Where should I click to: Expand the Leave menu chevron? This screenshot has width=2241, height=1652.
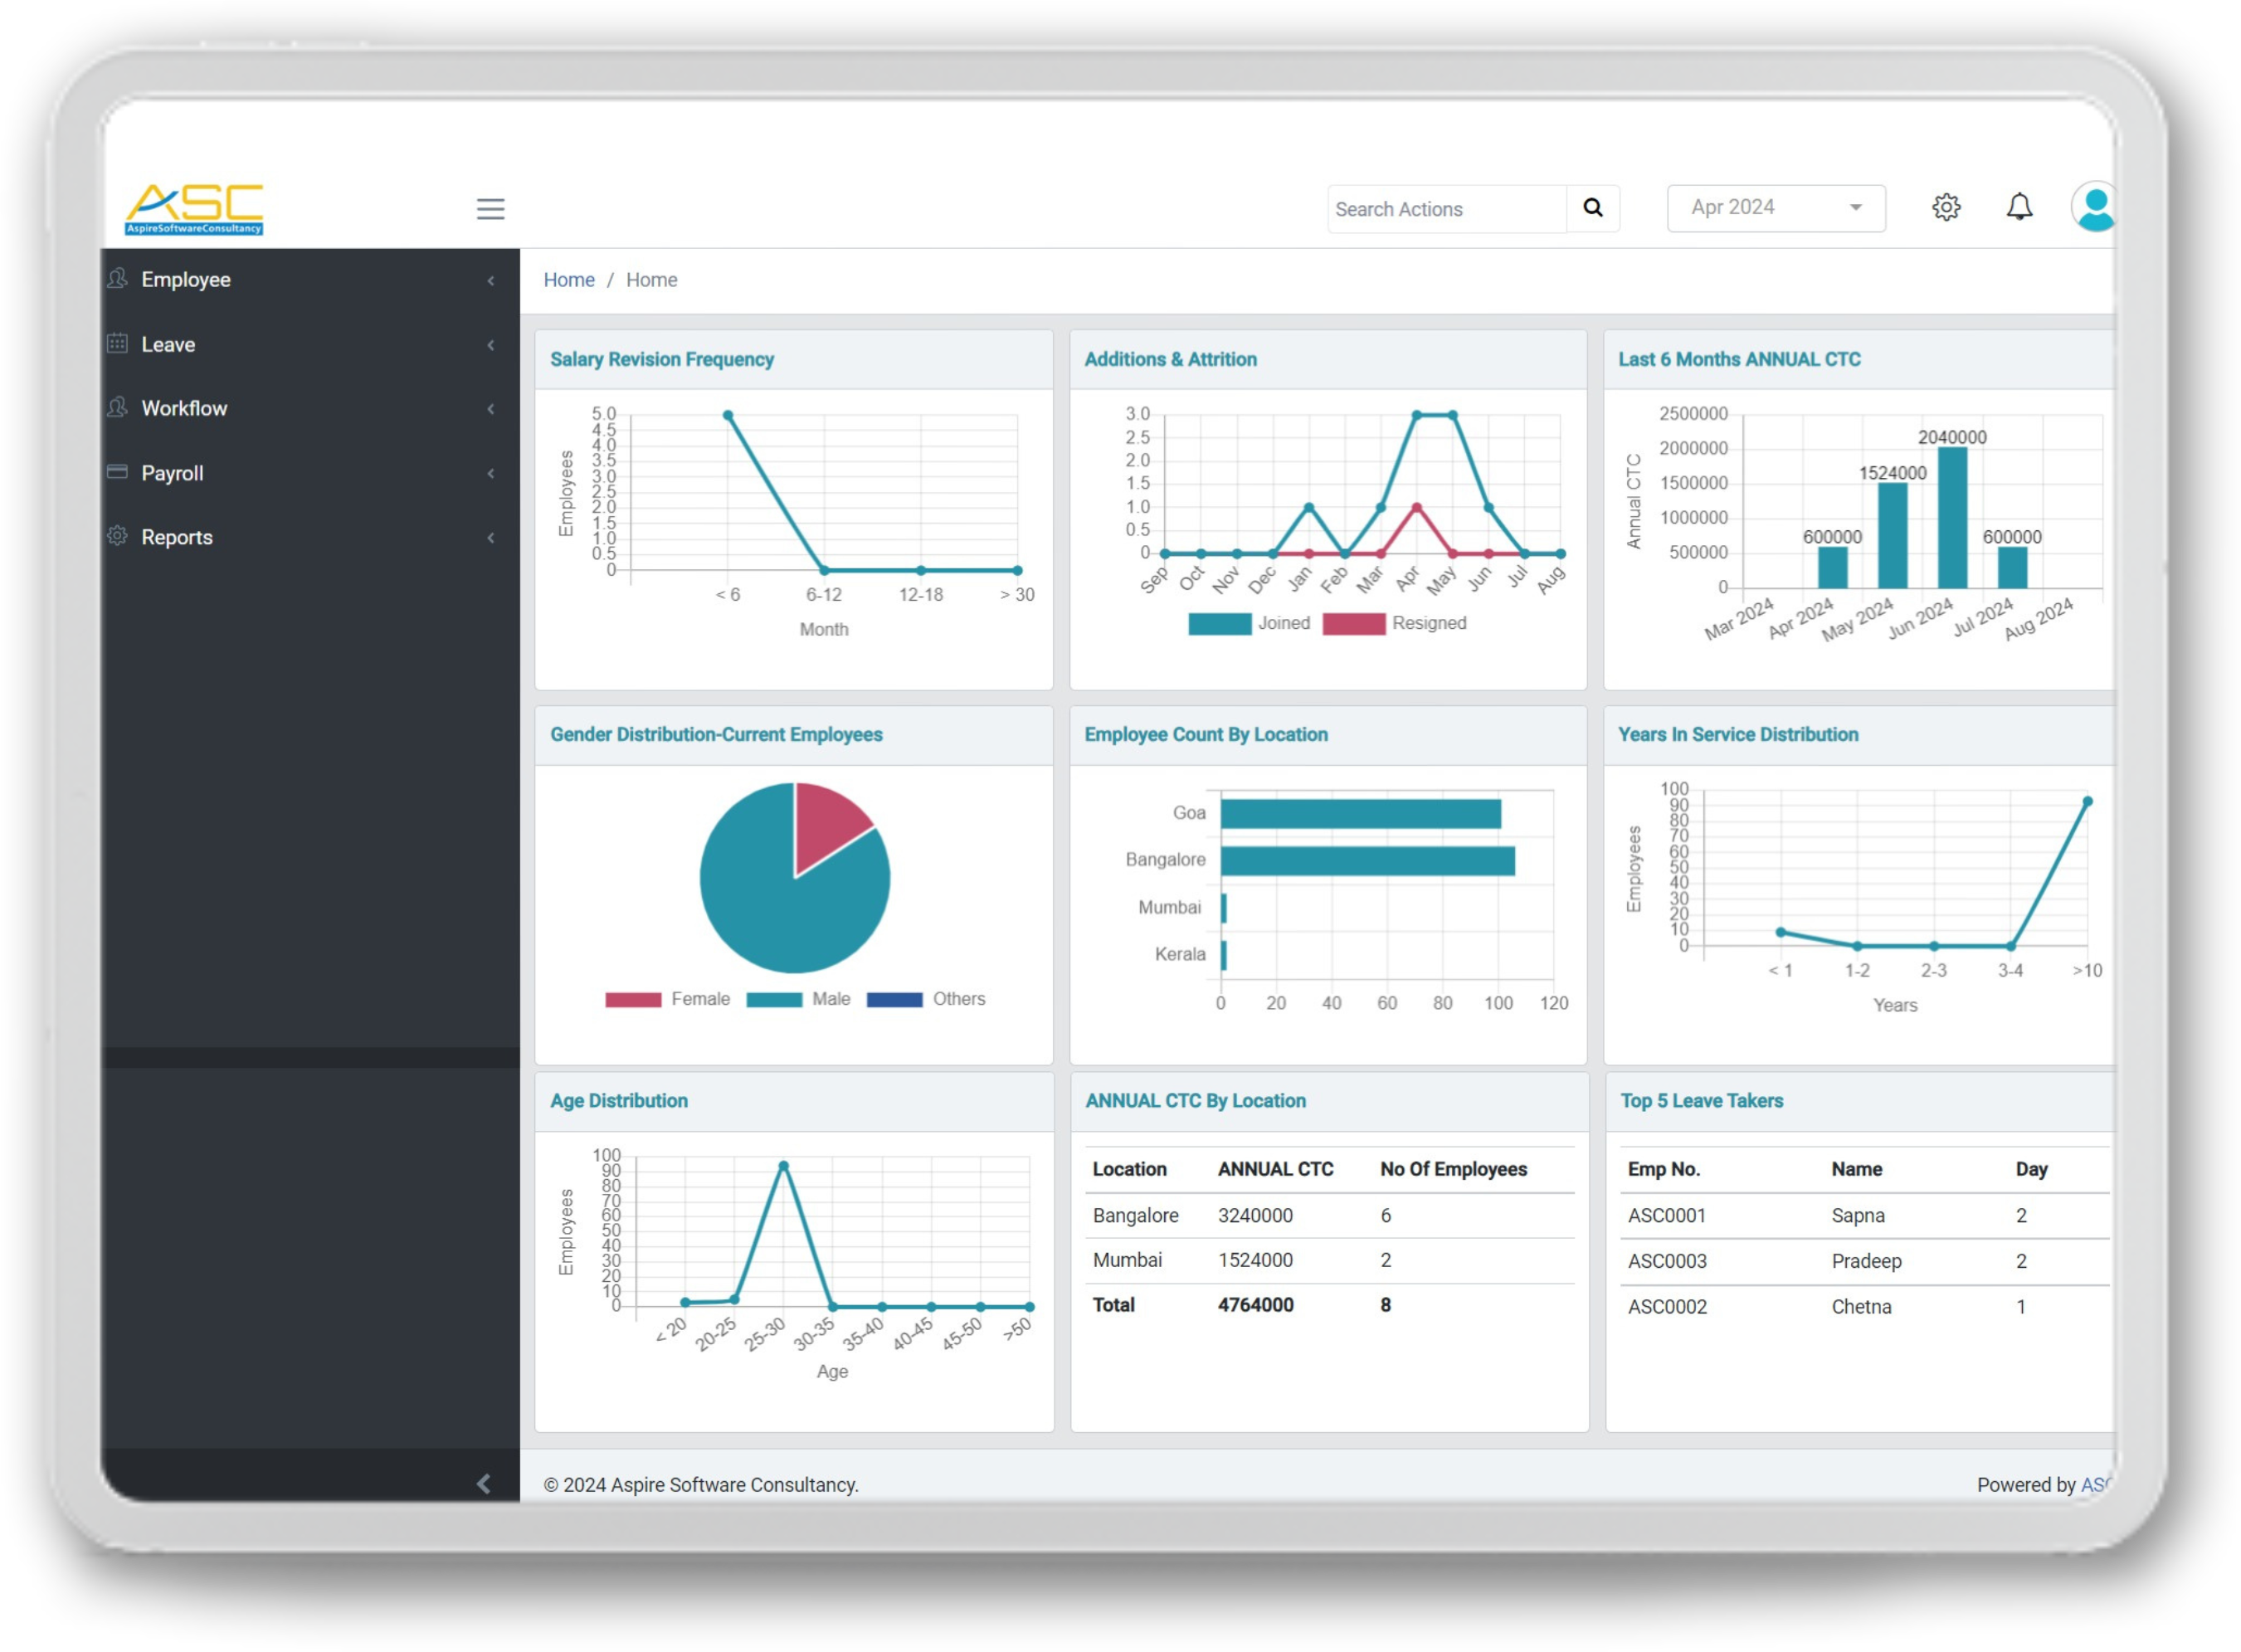tap(491, 345)
